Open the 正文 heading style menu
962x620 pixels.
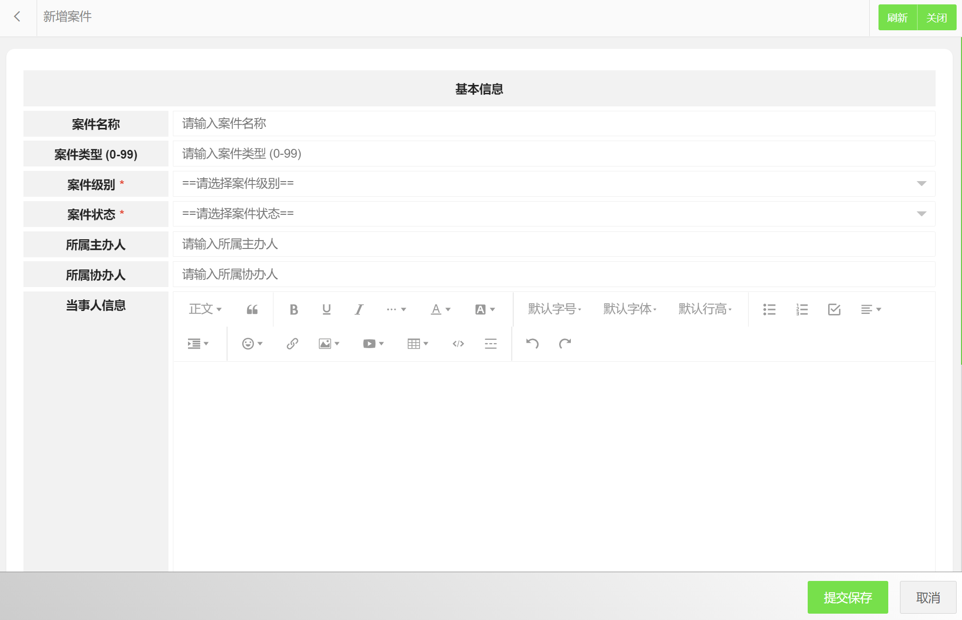(x=205, y=310)
